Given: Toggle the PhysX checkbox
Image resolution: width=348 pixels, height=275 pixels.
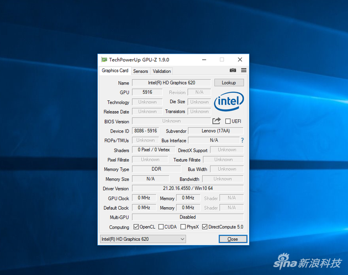Looking at the screenshot, I should 183,227.
